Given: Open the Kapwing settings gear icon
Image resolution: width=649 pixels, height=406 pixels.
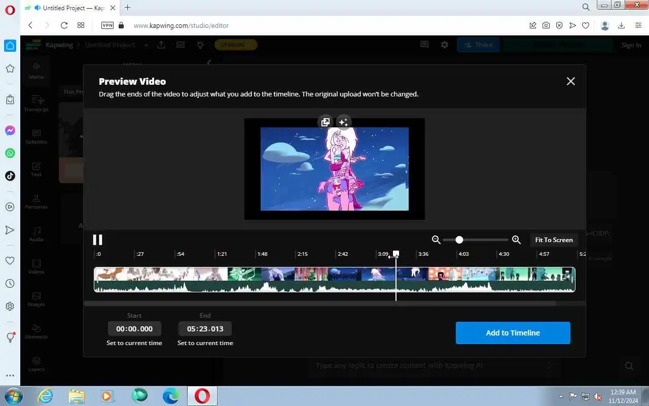Looking at the screenshot, I should (444, 45).
